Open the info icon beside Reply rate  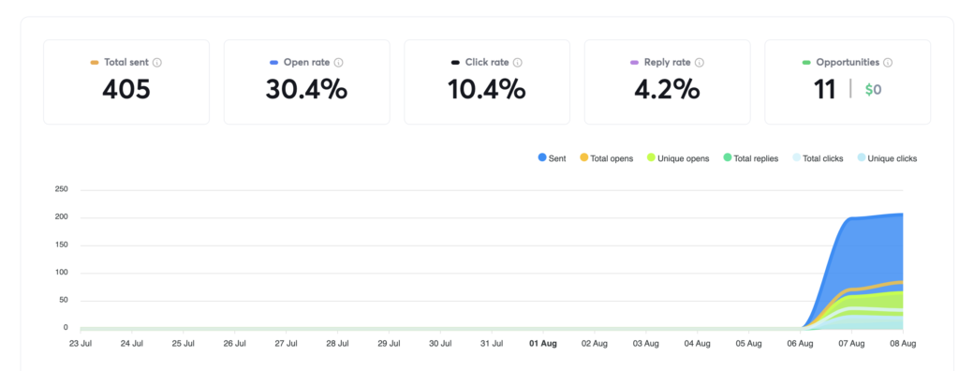point(700,63)
